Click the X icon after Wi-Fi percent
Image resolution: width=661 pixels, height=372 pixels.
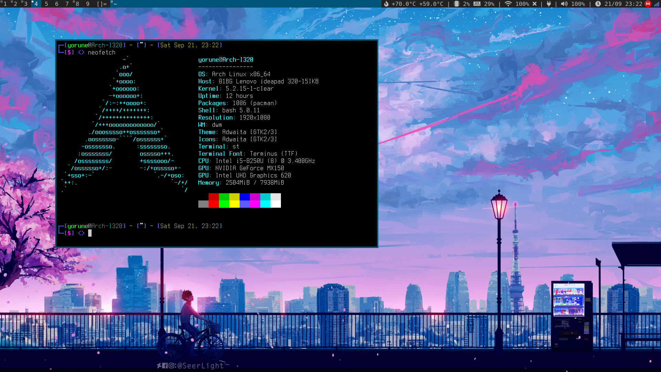pyautogui.click(x=535, y=4)
